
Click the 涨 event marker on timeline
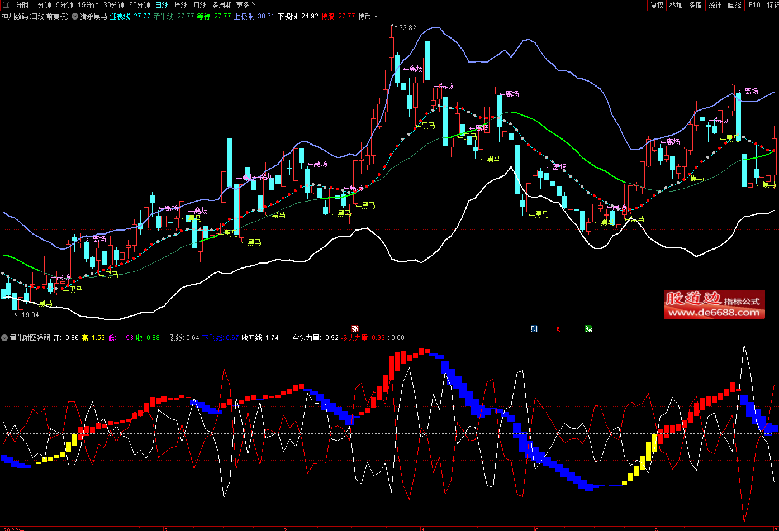click(355, 328)
